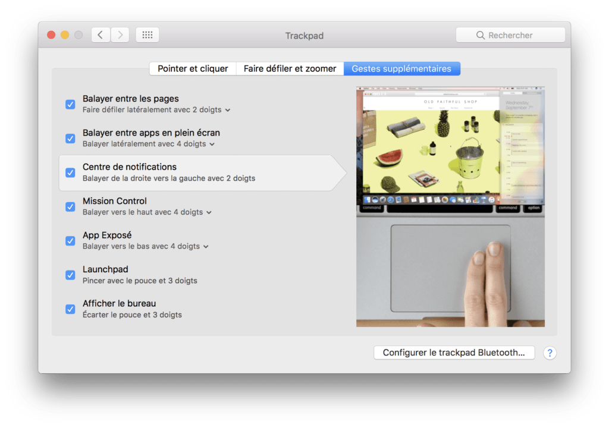The image size is (609, 428).
Task: Show all preferences grid icon
Action: pos(147,35)
